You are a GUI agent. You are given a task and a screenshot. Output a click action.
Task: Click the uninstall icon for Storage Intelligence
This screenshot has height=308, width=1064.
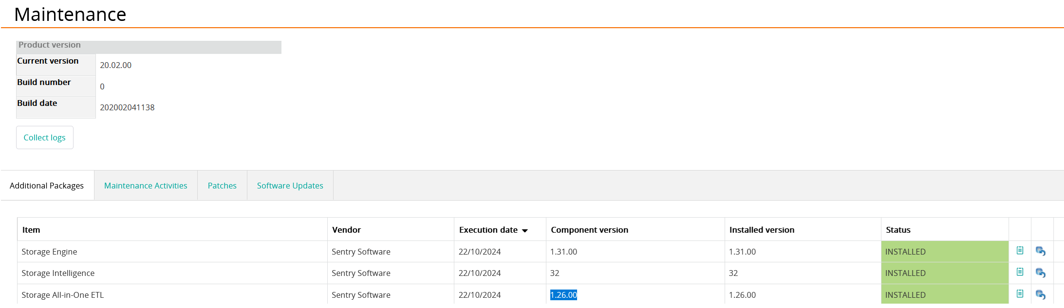(1041, 273)
